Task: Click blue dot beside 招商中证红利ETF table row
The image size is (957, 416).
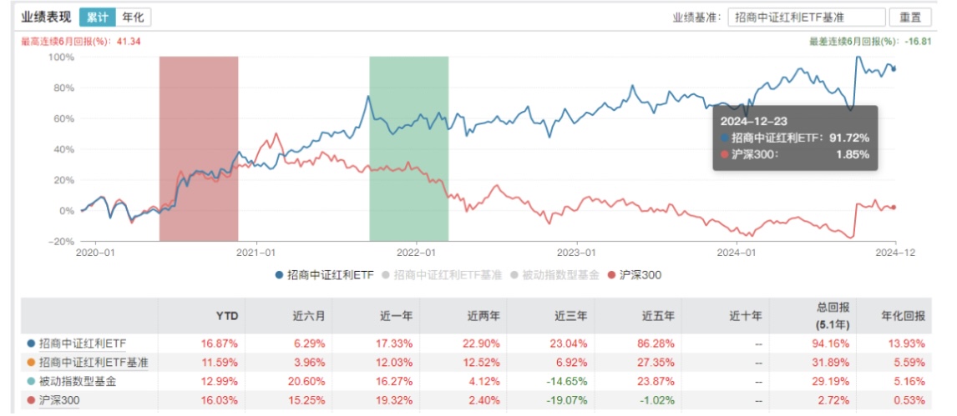Action: pyautogui.click(x=31, y=343)
